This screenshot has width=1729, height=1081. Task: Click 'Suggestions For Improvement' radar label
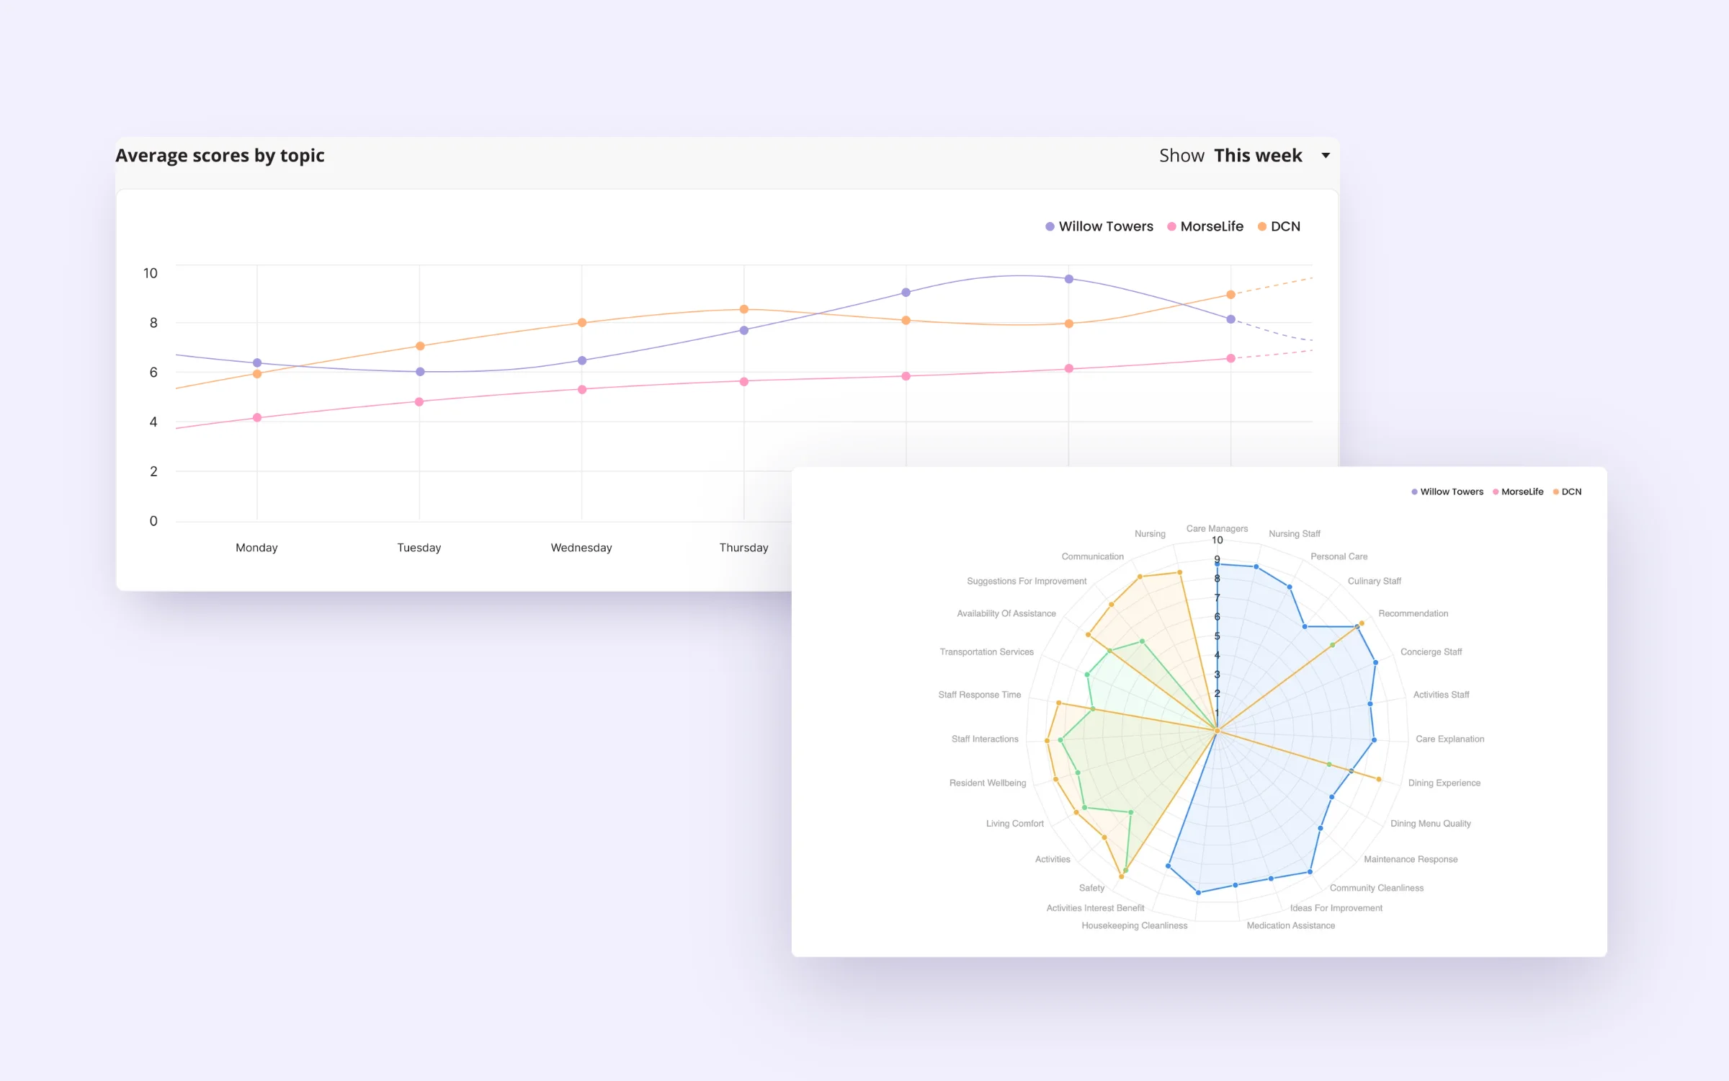1026,581
